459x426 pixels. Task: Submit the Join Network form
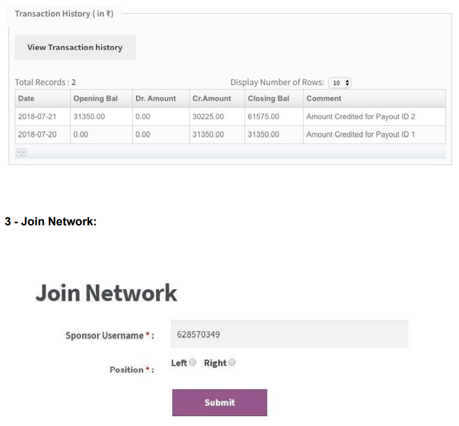tap(219, 402)
